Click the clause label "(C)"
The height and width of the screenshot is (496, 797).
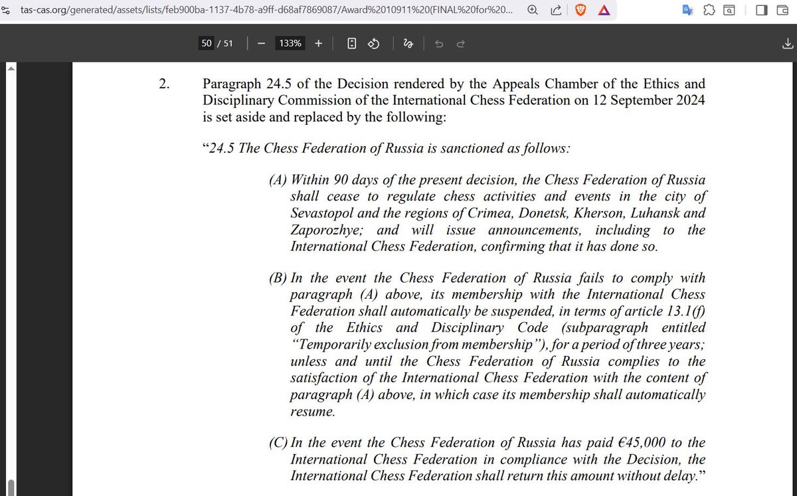point(278,443)
